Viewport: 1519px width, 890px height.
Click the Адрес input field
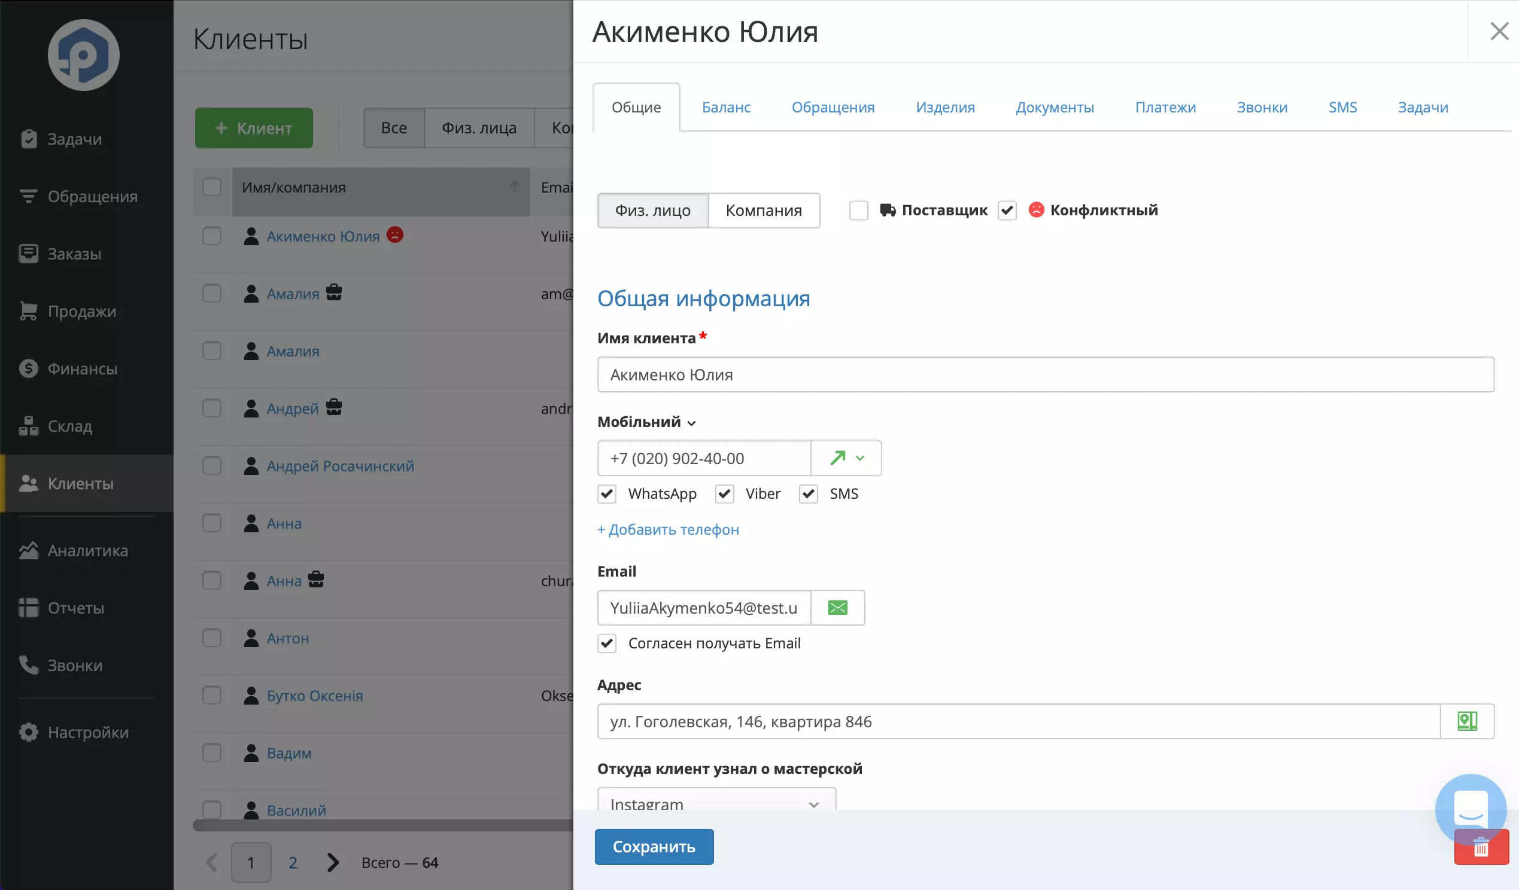pos(1019,721)
